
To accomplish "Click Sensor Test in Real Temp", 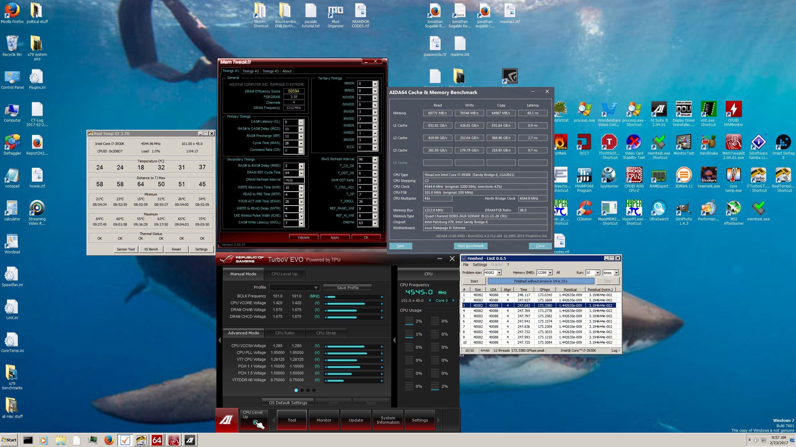I will 126,249.
